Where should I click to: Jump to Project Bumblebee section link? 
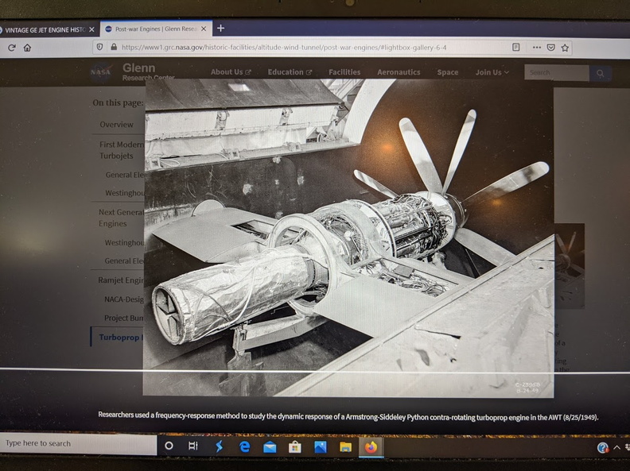[123, 318]
